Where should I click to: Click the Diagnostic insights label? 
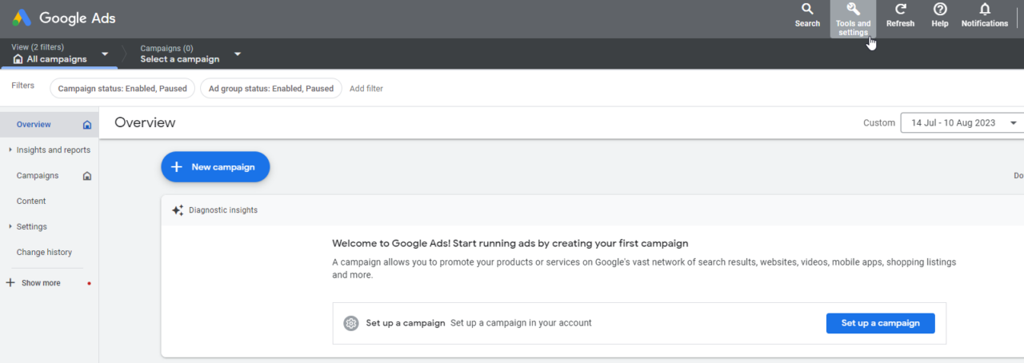coord(223,210)
